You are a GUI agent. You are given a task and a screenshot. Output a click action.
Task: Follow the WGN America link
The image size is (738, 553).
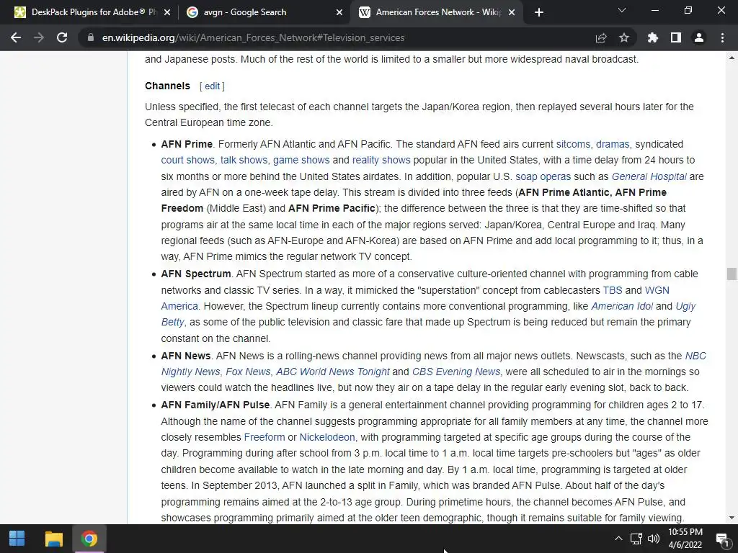click(x=657, y=291)
